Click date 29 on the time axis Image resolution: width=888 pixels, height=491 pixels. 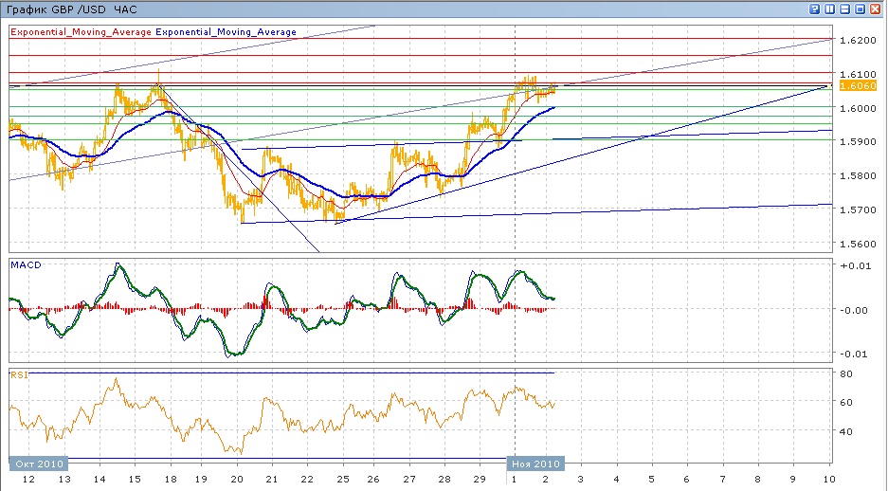(479, 480)
